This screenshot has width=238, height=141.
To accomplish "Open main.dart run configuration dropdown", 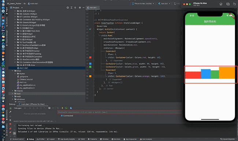I will click(x=164, y=4).
